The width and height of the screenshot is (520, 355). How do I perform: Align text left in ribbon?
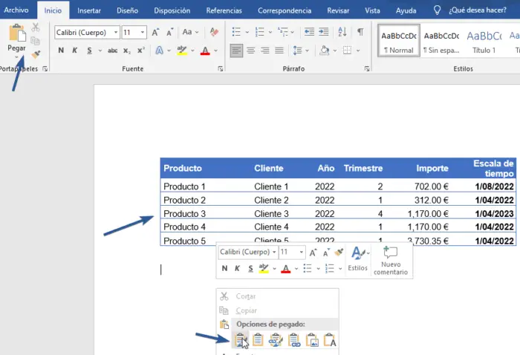(236, 51)
